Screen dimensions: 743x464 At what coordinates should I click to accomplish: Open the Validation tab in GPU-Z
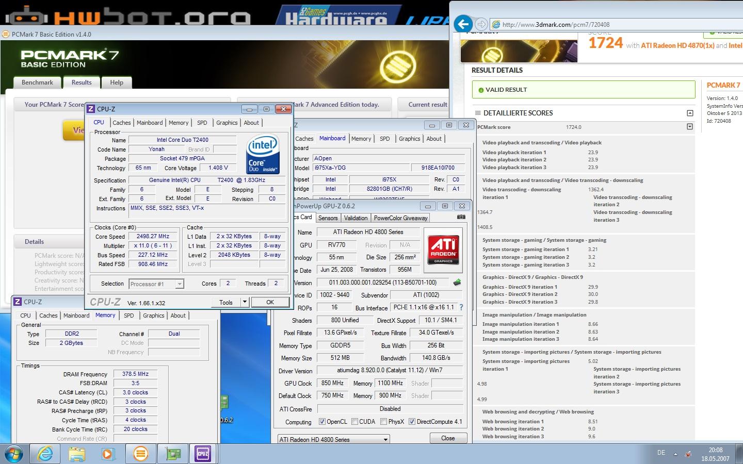[356, 218]
